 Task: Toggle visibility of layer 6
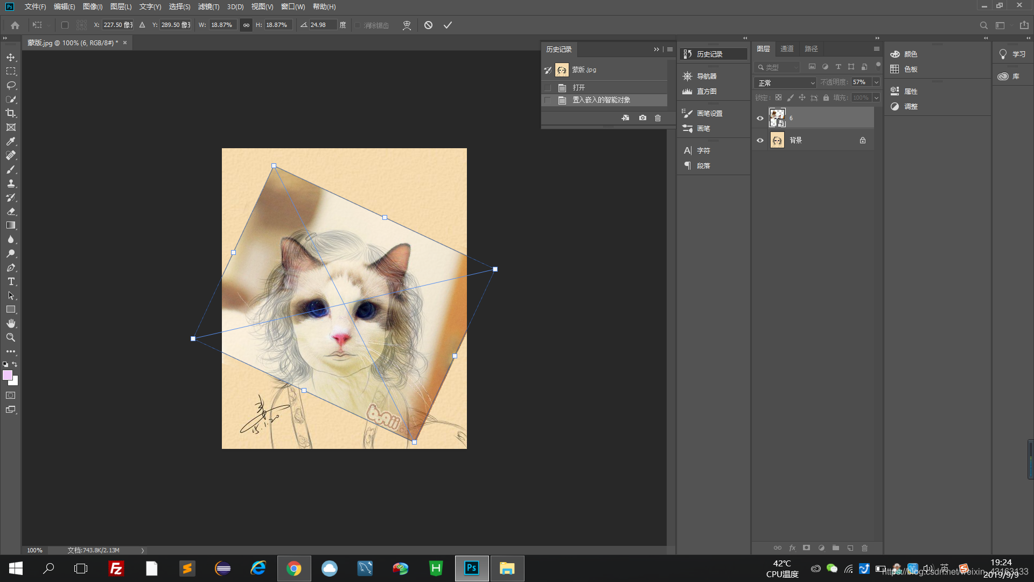point(760,118)
